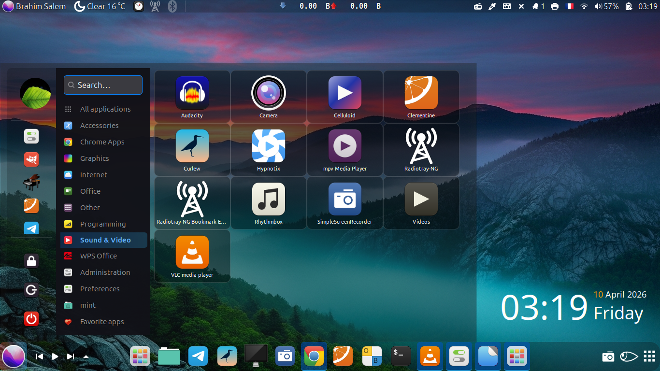Open SimpleScreenRecorder from the menu grid
This screenshot has height=371, width=660.
(344, 203)
